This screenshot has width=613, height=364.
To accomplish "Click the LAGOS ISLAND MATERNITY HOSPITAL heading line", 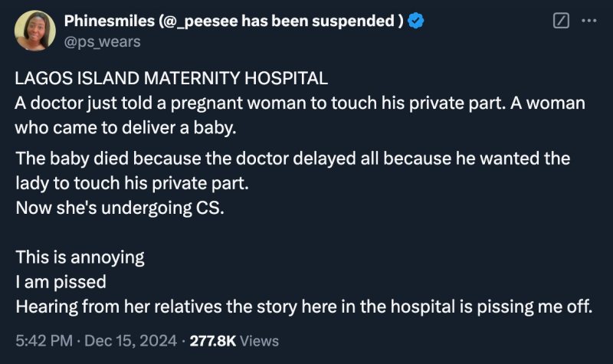I will [172, 79].
